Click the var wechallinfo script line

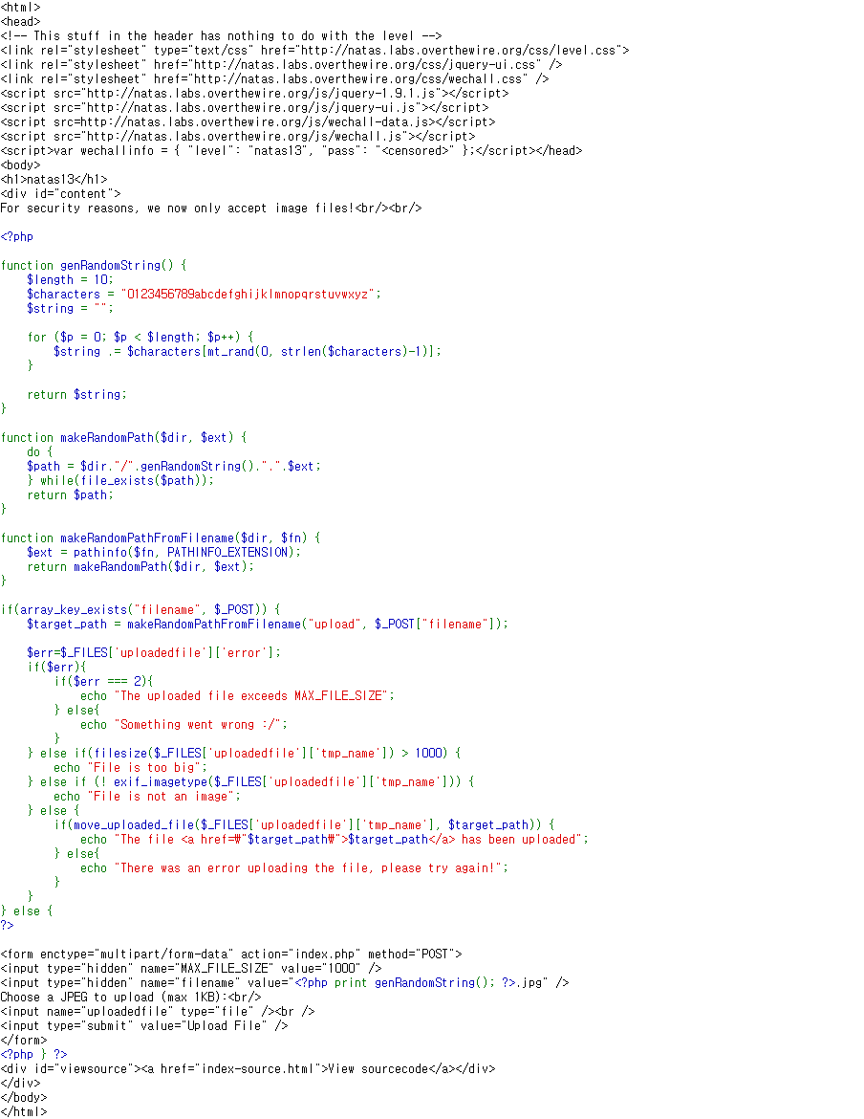pyautogui.click(x=292, y=150)
